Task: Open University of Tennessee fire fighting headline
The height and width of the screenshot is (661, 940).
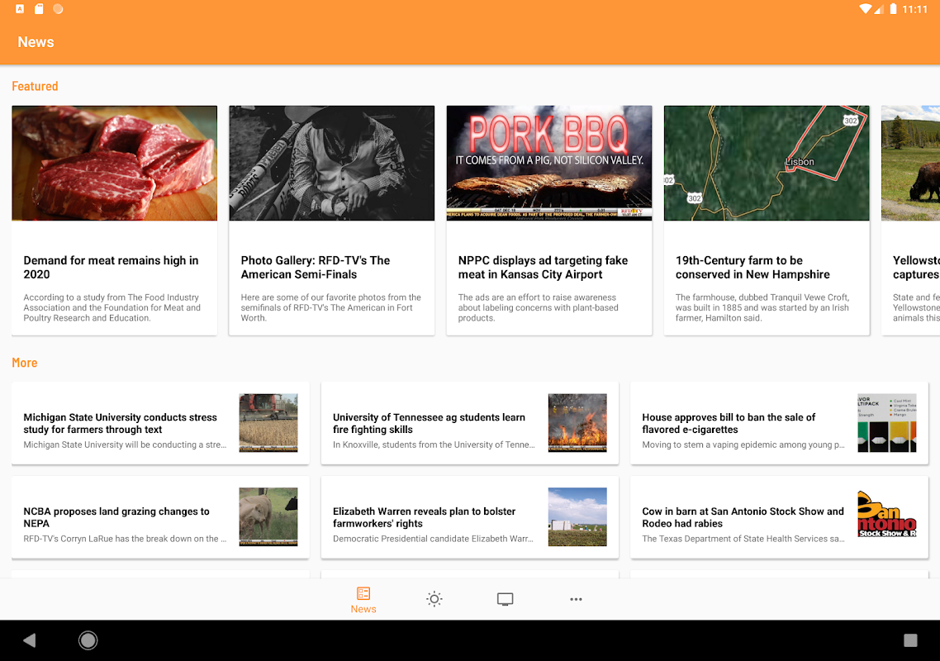Action: click(429, 424)
